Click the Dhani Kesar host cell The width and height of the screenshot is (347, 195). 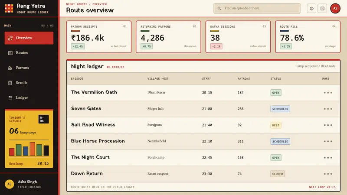pyautogui.click(x=157, y=92)
